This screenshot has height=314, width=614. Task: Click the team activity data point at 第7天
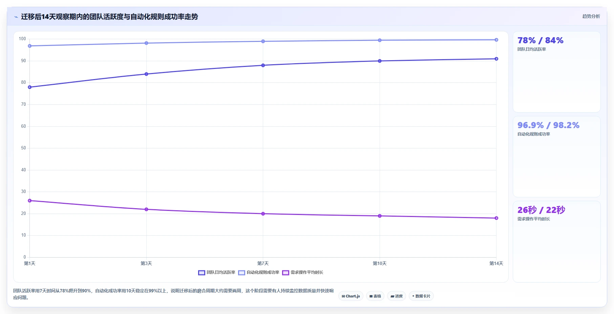(263, 65)
